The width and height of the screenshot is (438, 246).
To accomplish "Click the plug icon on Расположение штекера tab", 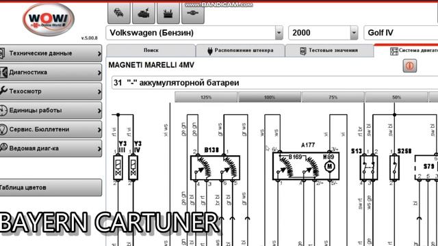I will tap(210, 51).
